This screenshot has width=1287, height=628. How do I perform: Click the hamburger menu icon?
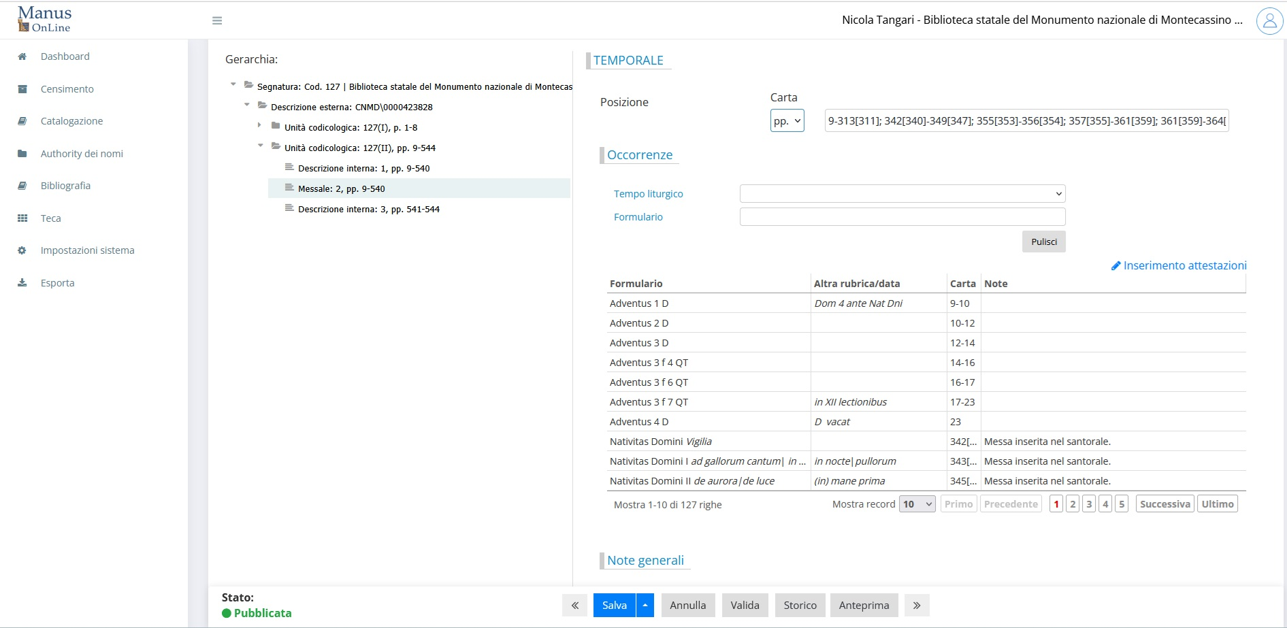click(217, 21)
